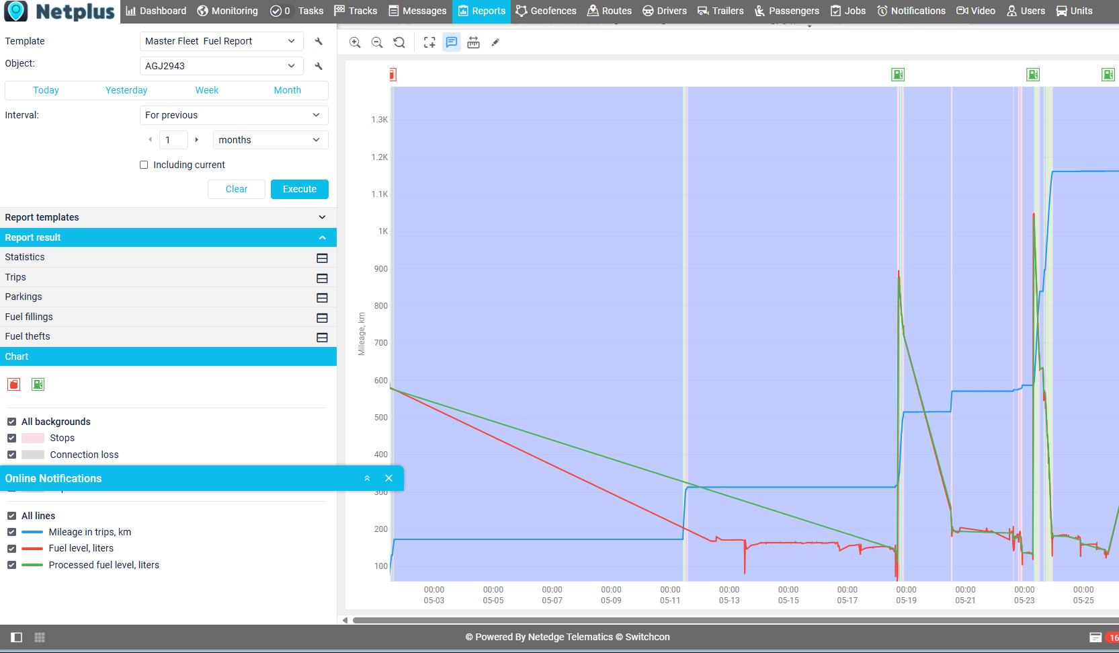Open Trips table icon

[x=322, y=278]
